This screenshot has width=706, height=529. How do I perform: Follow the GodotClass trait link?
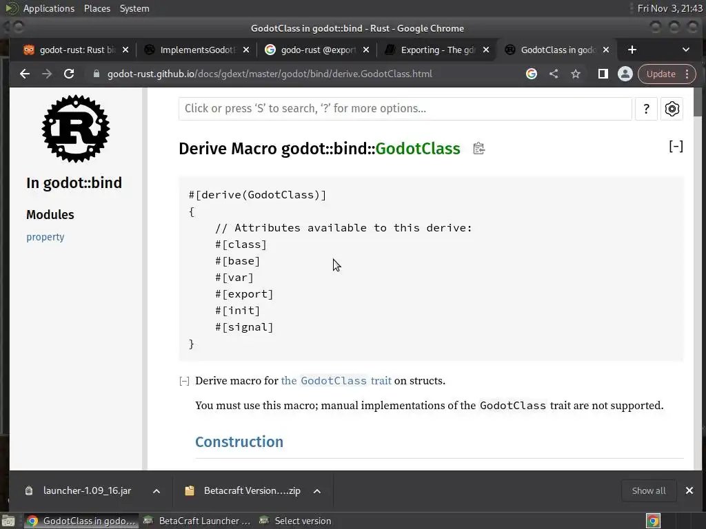pos(336,381)
